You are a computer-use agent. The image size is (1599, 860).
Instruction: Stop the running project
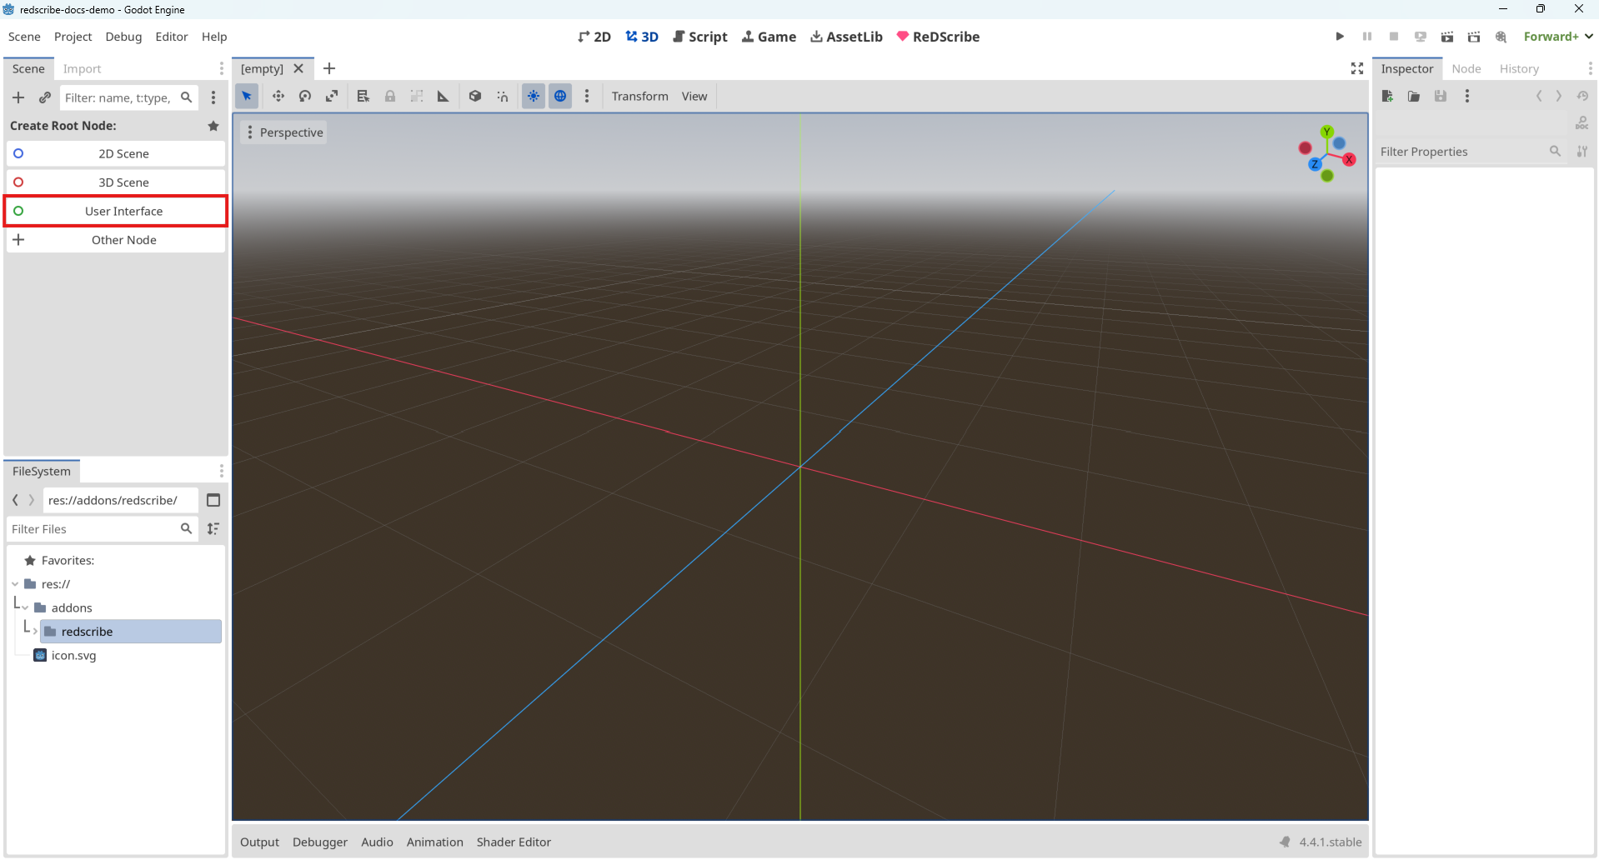tap(1394, 37)
